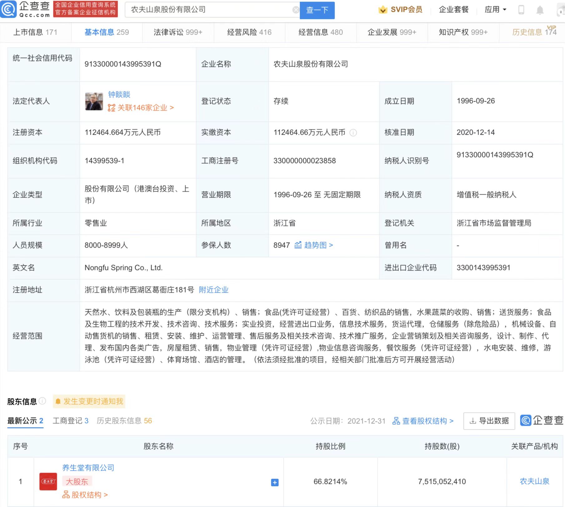Image resolution: width=565 pixels, height=507 pixels.
Task: Open 农夫山泉 related product link
Action: [534, 481]
